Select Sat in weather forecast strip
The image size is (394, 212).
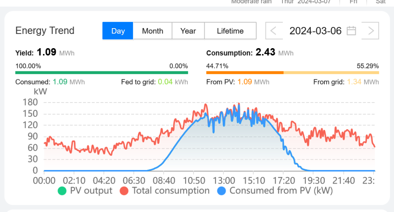[x=380, y=2]
